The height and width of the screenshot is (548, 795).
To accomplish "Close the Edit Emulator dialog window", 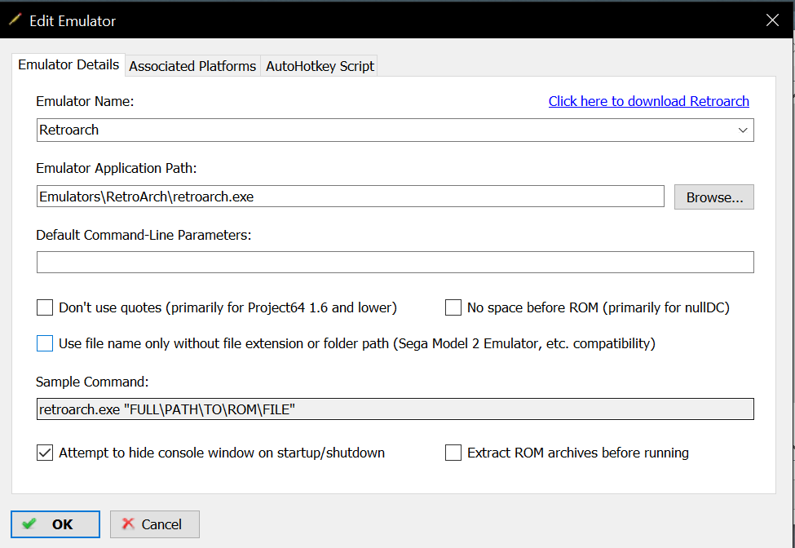I will pos(772,20).
